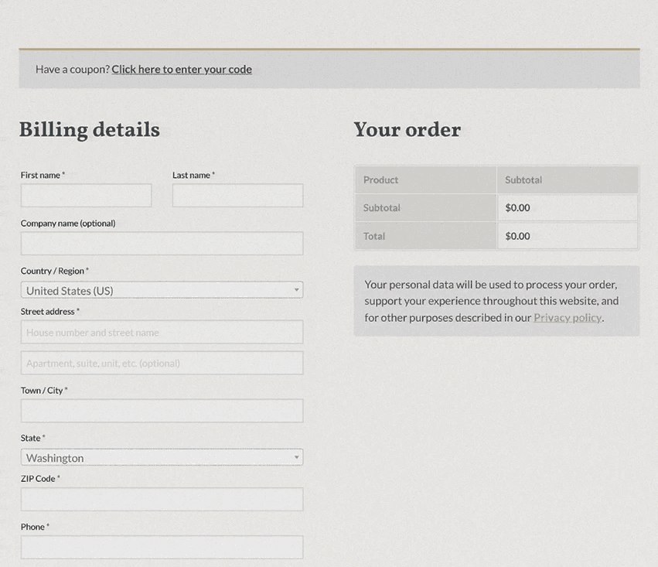Open the State dropdown showing Washington
Viewport: 658px width, 567px height.
[x=162, y=457]
